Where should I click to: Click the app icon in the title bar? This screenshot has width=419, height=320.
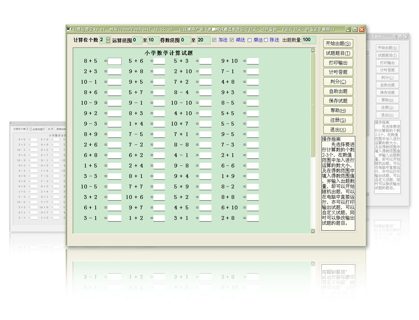click(x=69, y=29)
